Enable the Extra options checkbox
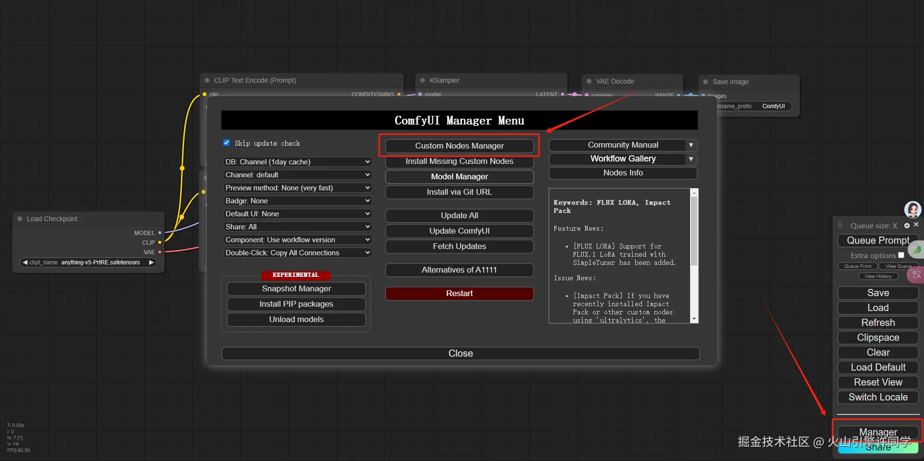 (x=901, y=255)
